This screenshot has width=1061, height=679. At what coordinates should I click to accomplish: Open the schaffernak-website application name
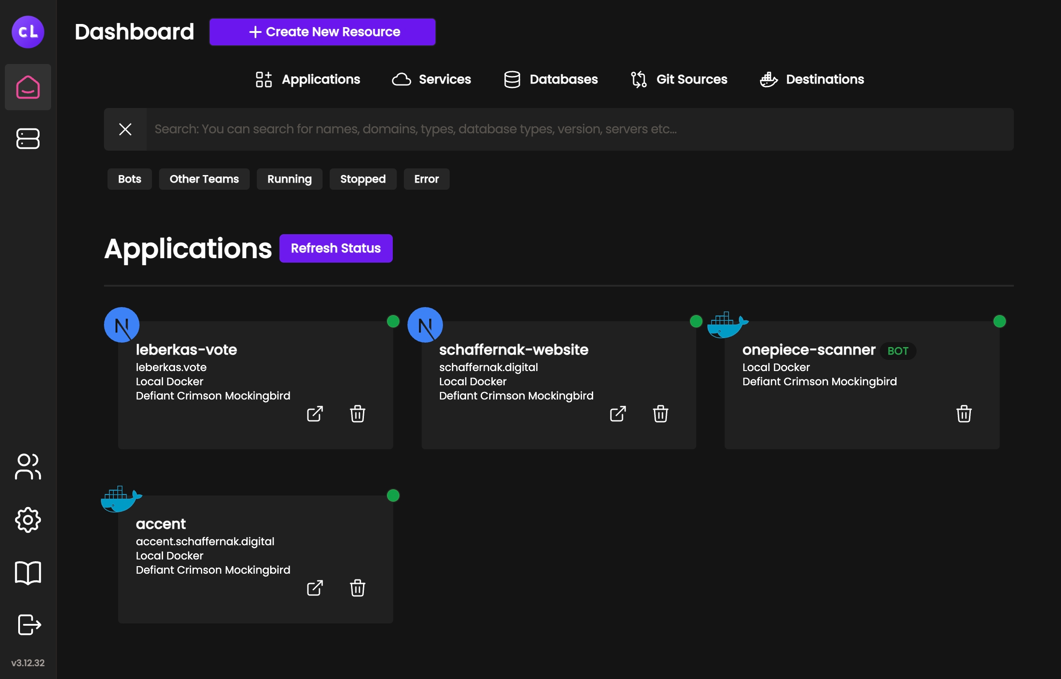tap(514, 350)
